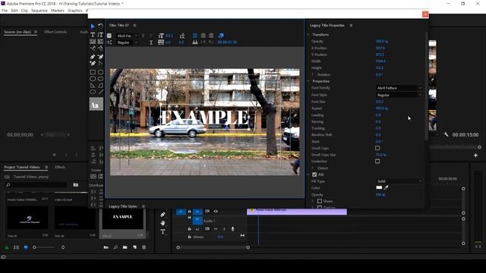Toggle the Fill checkbox
The height and width of the screenshot is (273, 486).
click(314, 174)
